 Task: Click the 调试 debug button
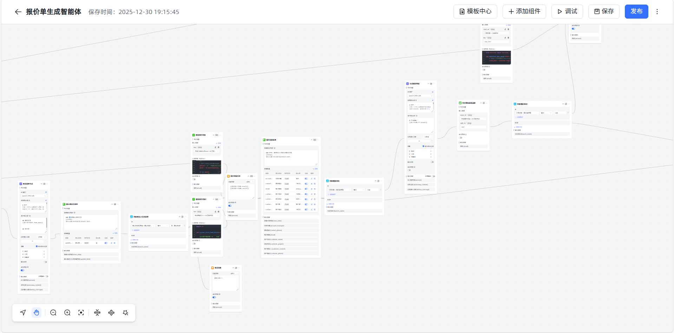(x=567, y=12)
